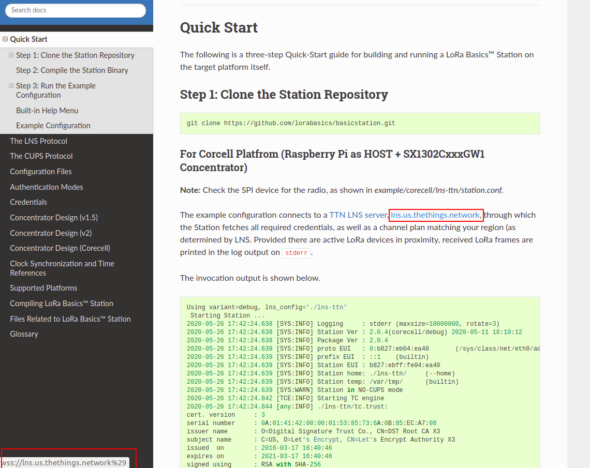Image resolution: width=590 pixels, height=468 pixels.
Task: View the Supported Platforms page
Action: click(43, 288)
